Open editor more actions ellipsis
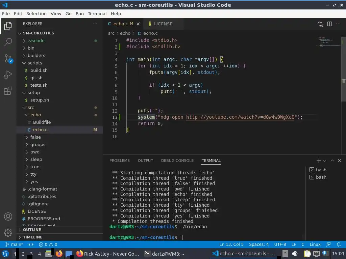 338,24
